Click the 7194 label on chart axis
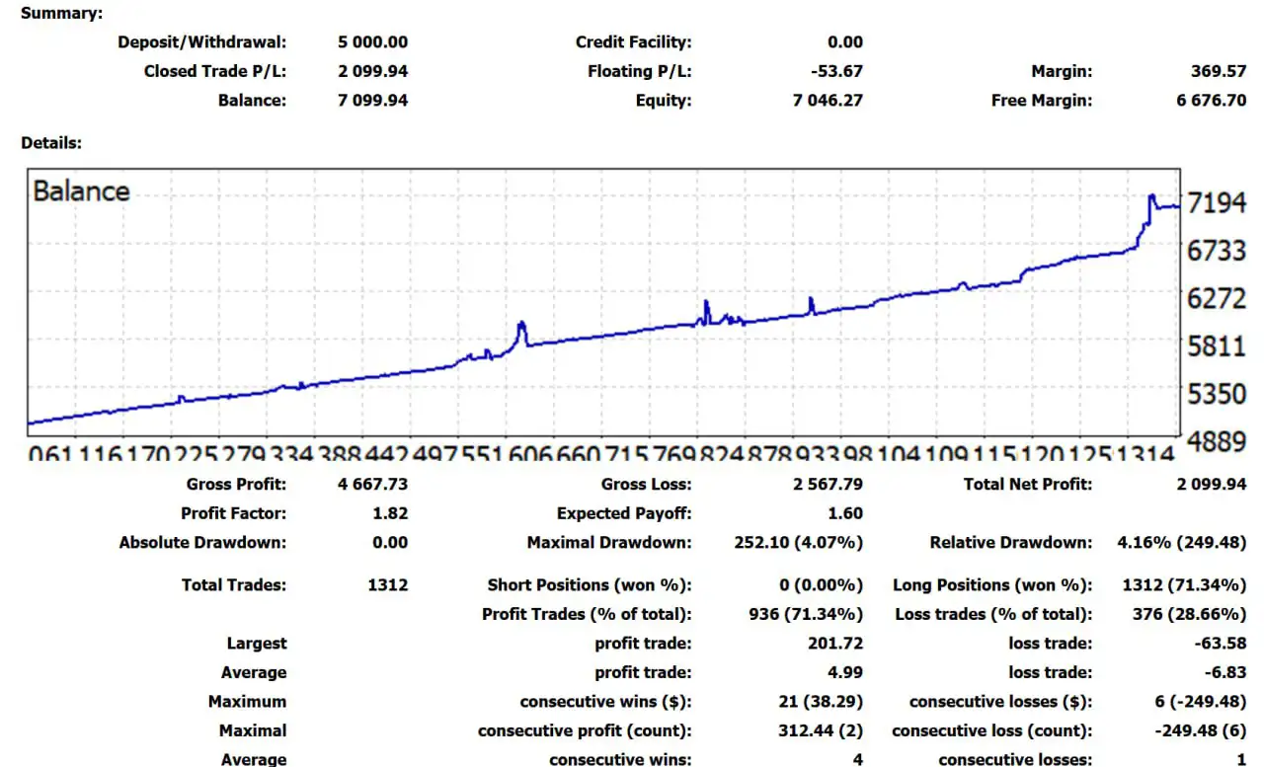 tap(1217, 203)
